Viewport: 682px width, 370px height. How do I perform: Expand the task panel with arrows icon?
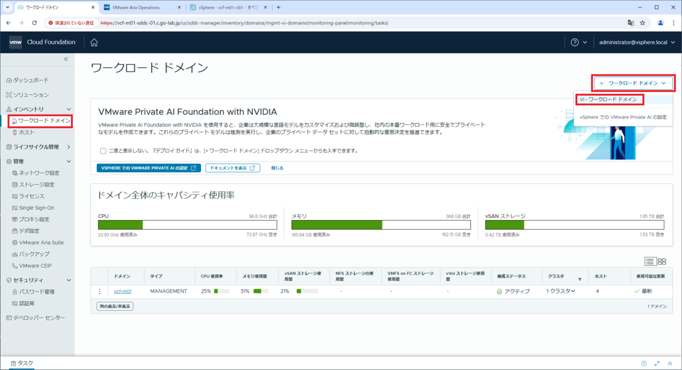coord(657,363)
